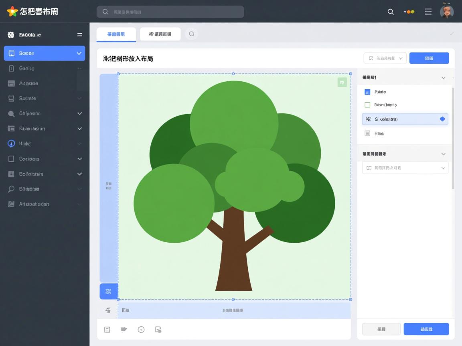
Task: Check the empty green-bordered checkbox
Action: [367, 105]
